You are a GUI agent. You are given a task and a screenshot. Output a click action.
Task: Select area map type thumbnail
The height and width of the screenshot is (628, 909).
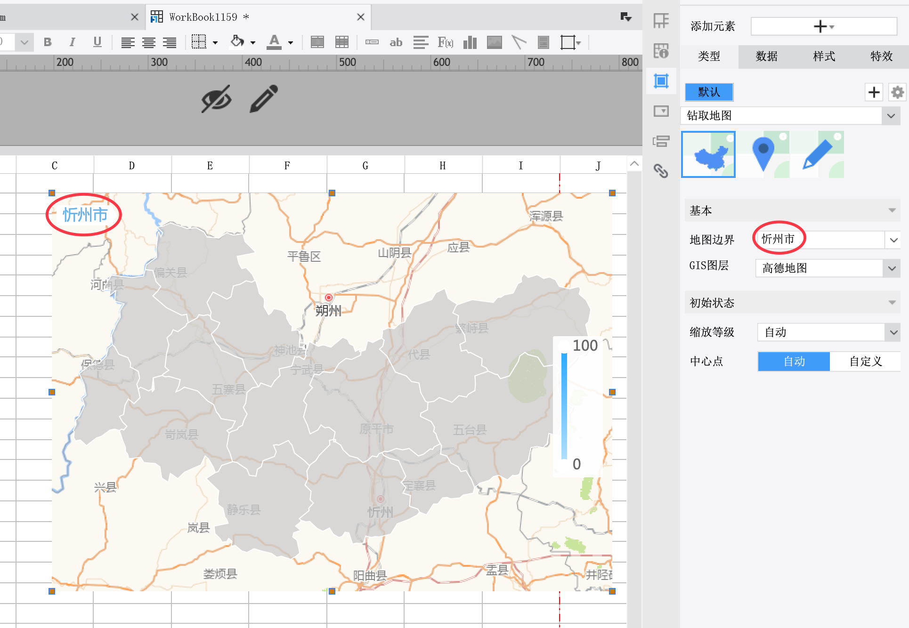pos(708,154)
